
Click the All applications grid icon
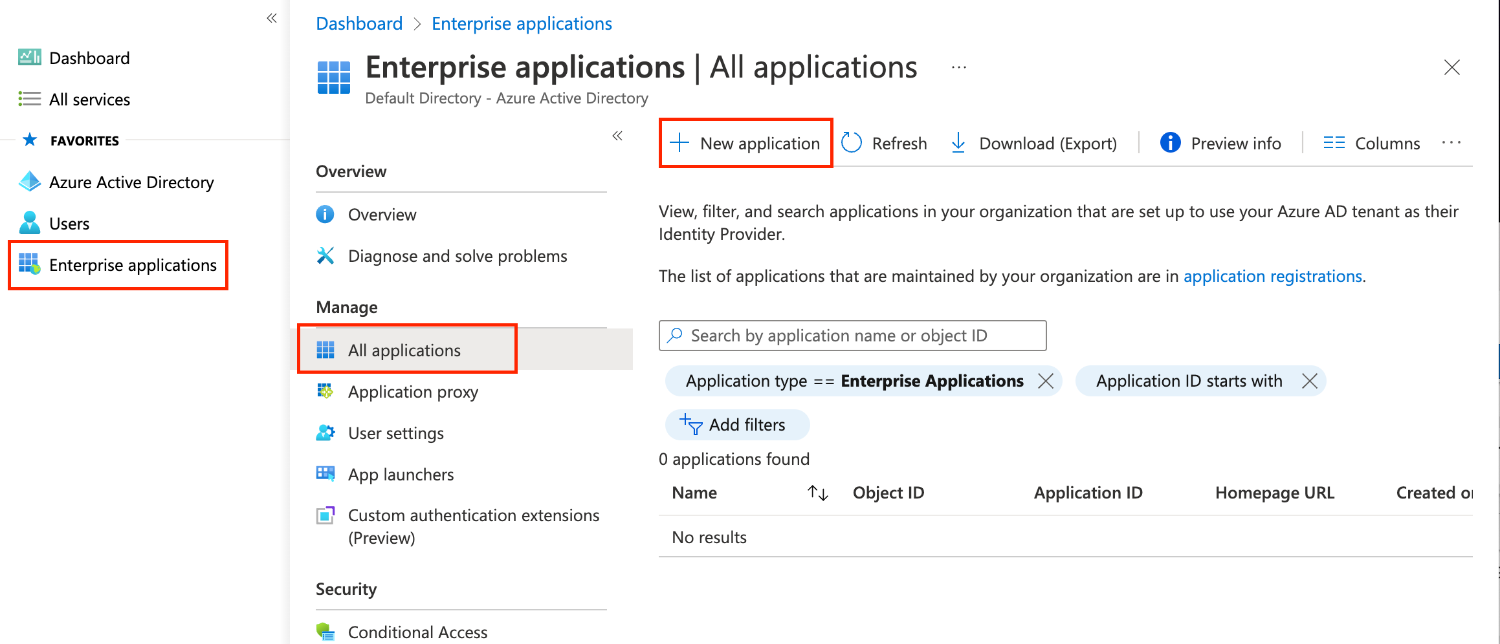tap(325, 350)
